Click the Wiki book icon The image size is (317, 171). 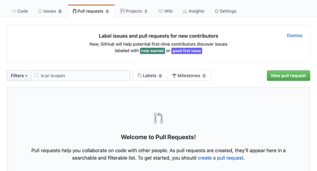[x=161, y=11]
